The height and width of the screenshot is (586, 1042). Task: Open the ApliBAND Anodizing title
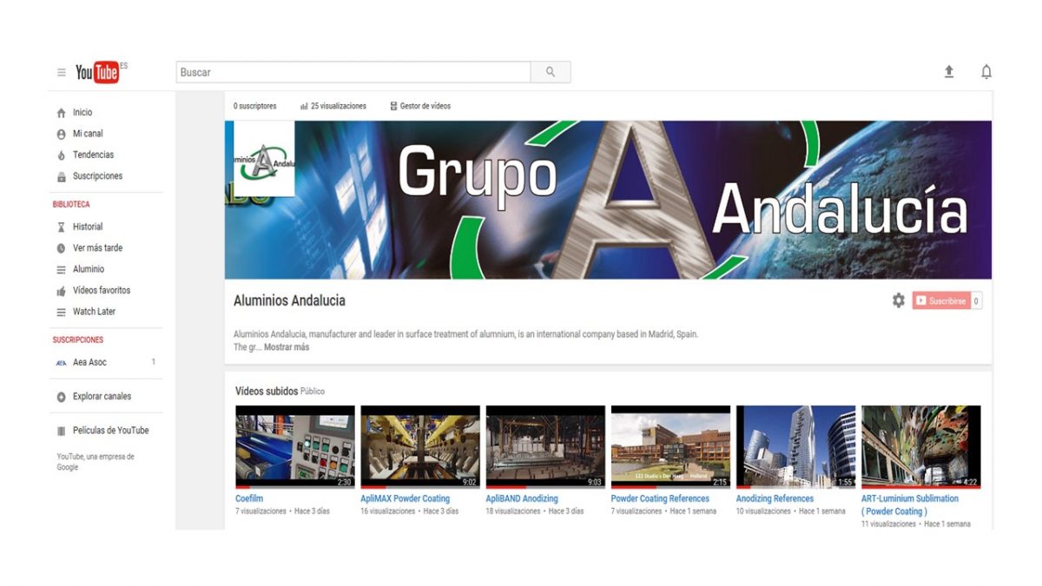pyautogui.click(x=522, y=498)
